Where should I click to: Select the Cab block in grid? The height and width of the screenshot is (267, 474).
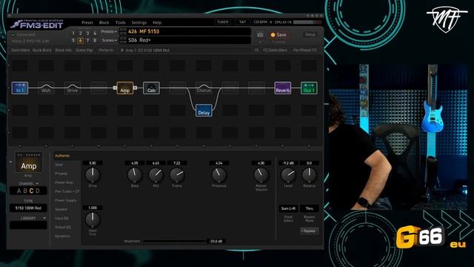point(151,88)
